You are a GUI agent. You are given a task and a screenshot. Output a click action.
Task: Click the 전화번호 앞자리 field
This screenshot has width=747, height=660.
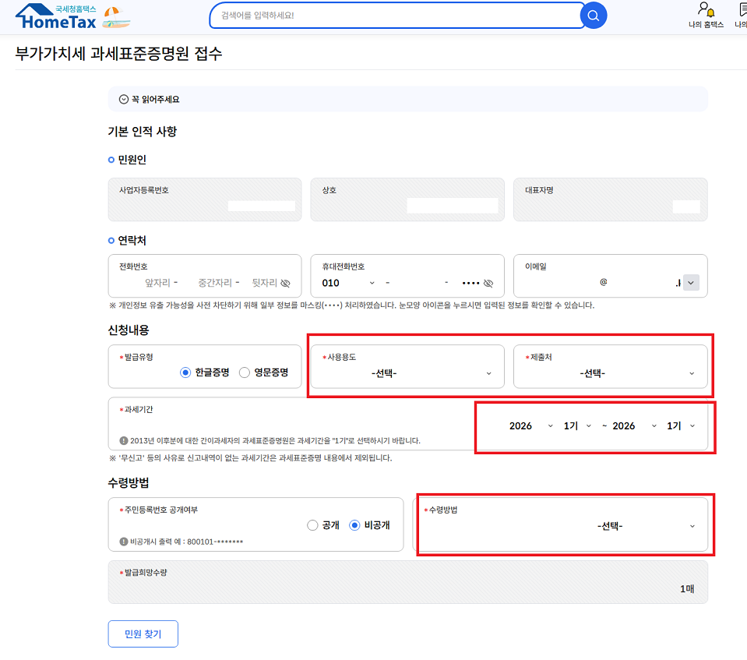coord(157,283)
